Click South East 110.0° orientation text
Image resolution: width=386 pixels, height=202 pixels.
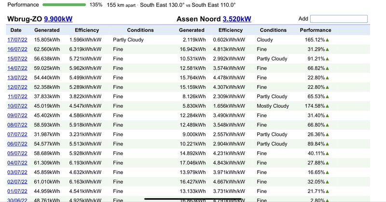(x=214, y=5)
